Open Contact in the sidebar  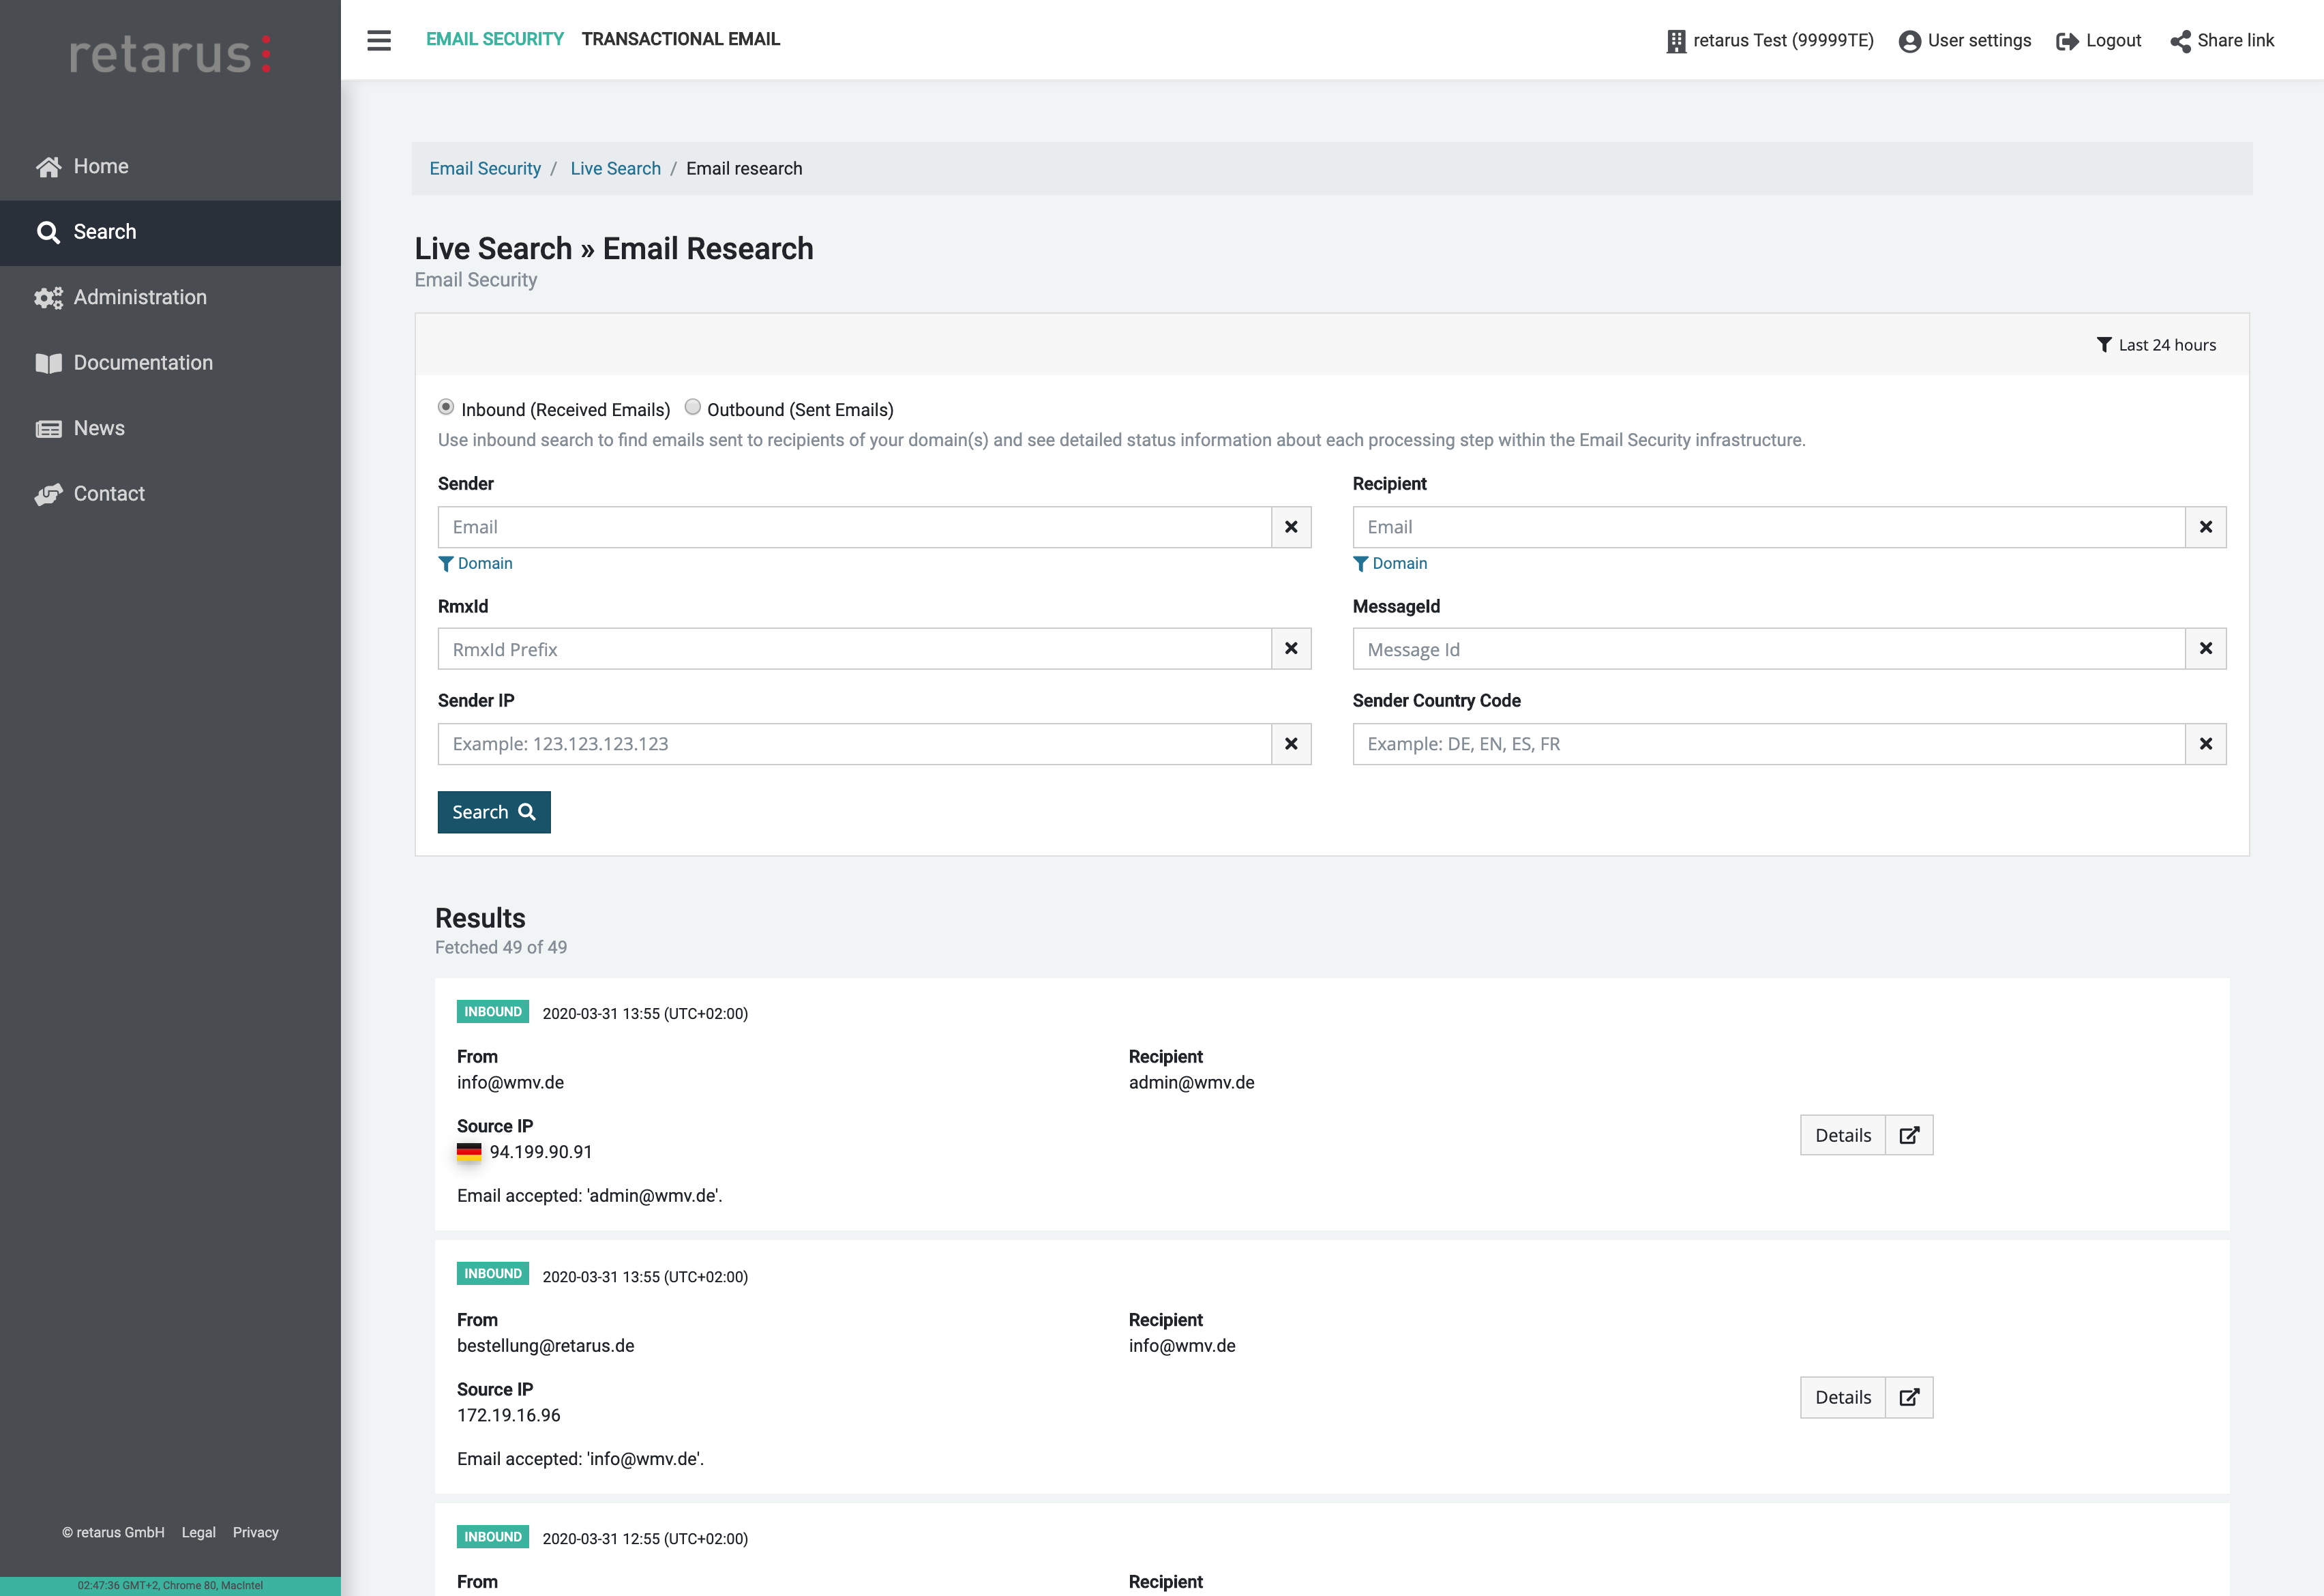pos(170,494)
